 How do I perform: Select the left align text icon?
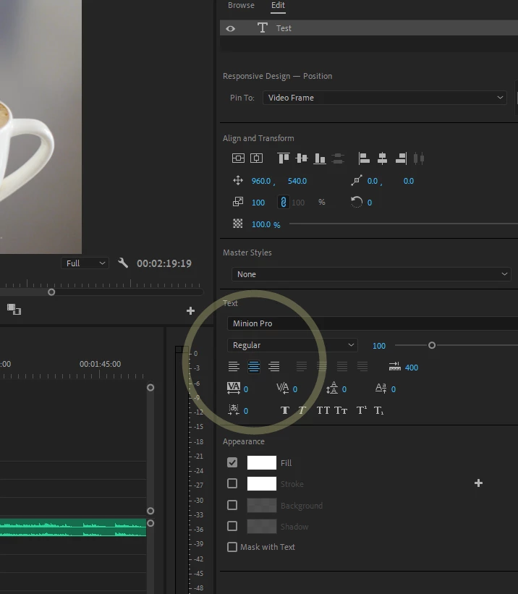tap(234, 367)
